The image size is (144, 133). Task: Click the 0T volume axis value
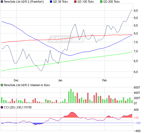pyautogui.click(x=135, y=103)
